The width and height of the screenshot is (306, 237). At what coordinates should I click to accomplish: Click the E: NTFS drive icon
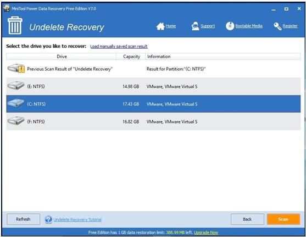click(16, 86)
